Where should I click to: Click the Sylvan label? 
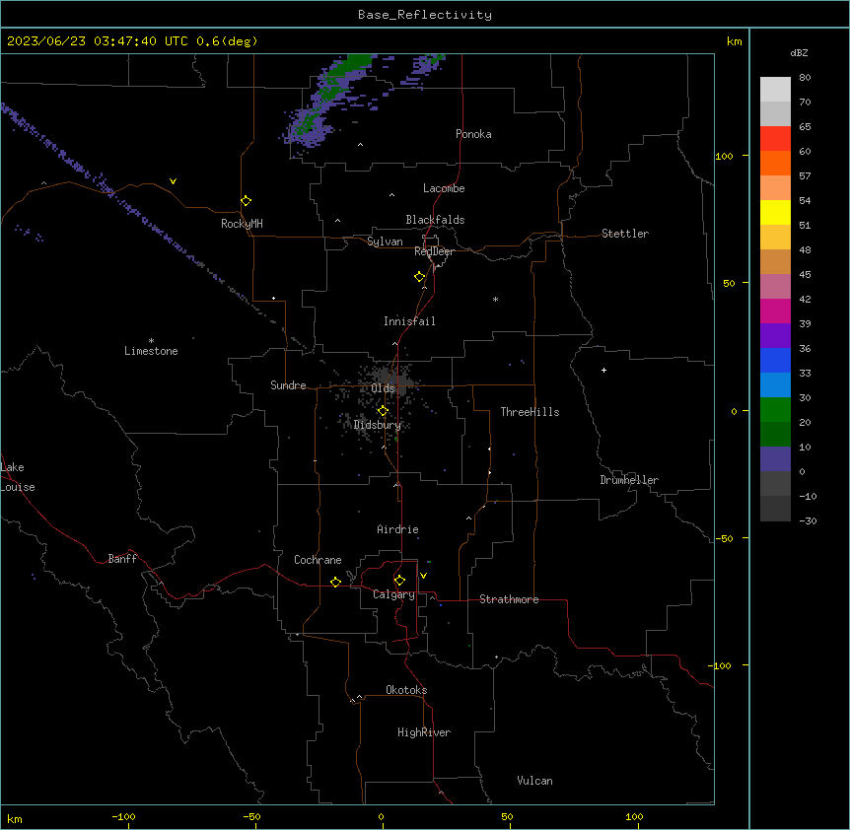coord(385,242)
